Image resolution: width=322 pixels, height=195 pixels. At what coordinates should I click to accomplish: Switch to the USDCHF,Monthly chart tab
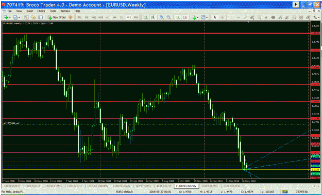pos(98,186)
